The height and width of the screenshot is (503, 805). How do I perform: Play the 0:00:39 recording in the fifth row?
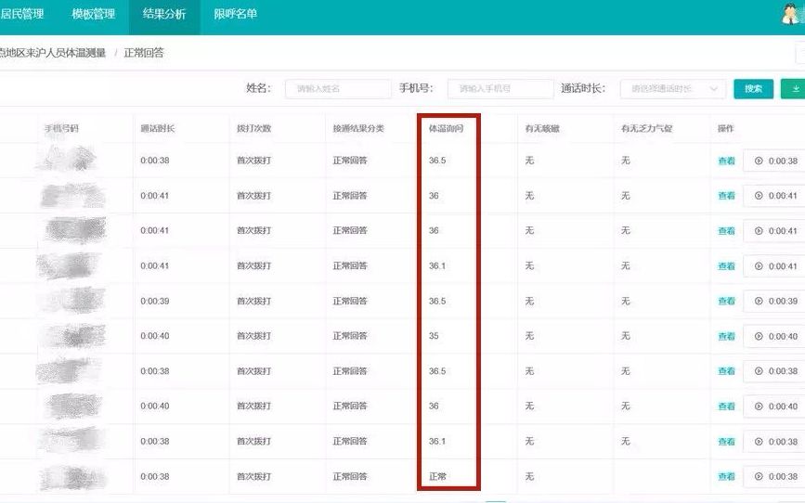775,302
